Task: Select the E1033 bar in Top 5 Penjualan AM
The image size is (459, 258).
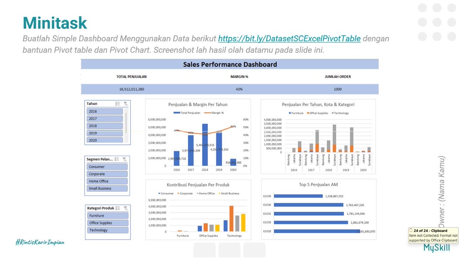Action: (x=309, y=214)
